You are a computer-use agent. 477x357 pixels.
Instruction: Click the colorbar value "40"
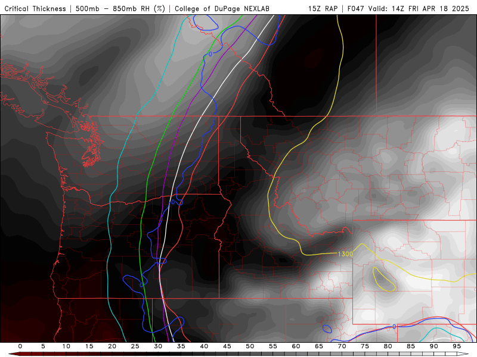204,346
